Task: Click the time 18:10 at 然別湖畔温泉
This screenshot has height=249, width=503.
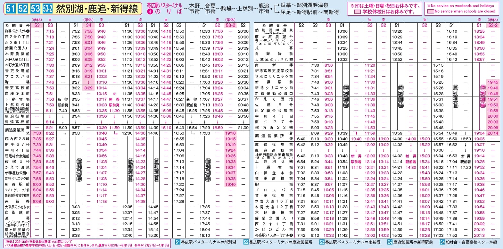Action: (x=205, y=235)
